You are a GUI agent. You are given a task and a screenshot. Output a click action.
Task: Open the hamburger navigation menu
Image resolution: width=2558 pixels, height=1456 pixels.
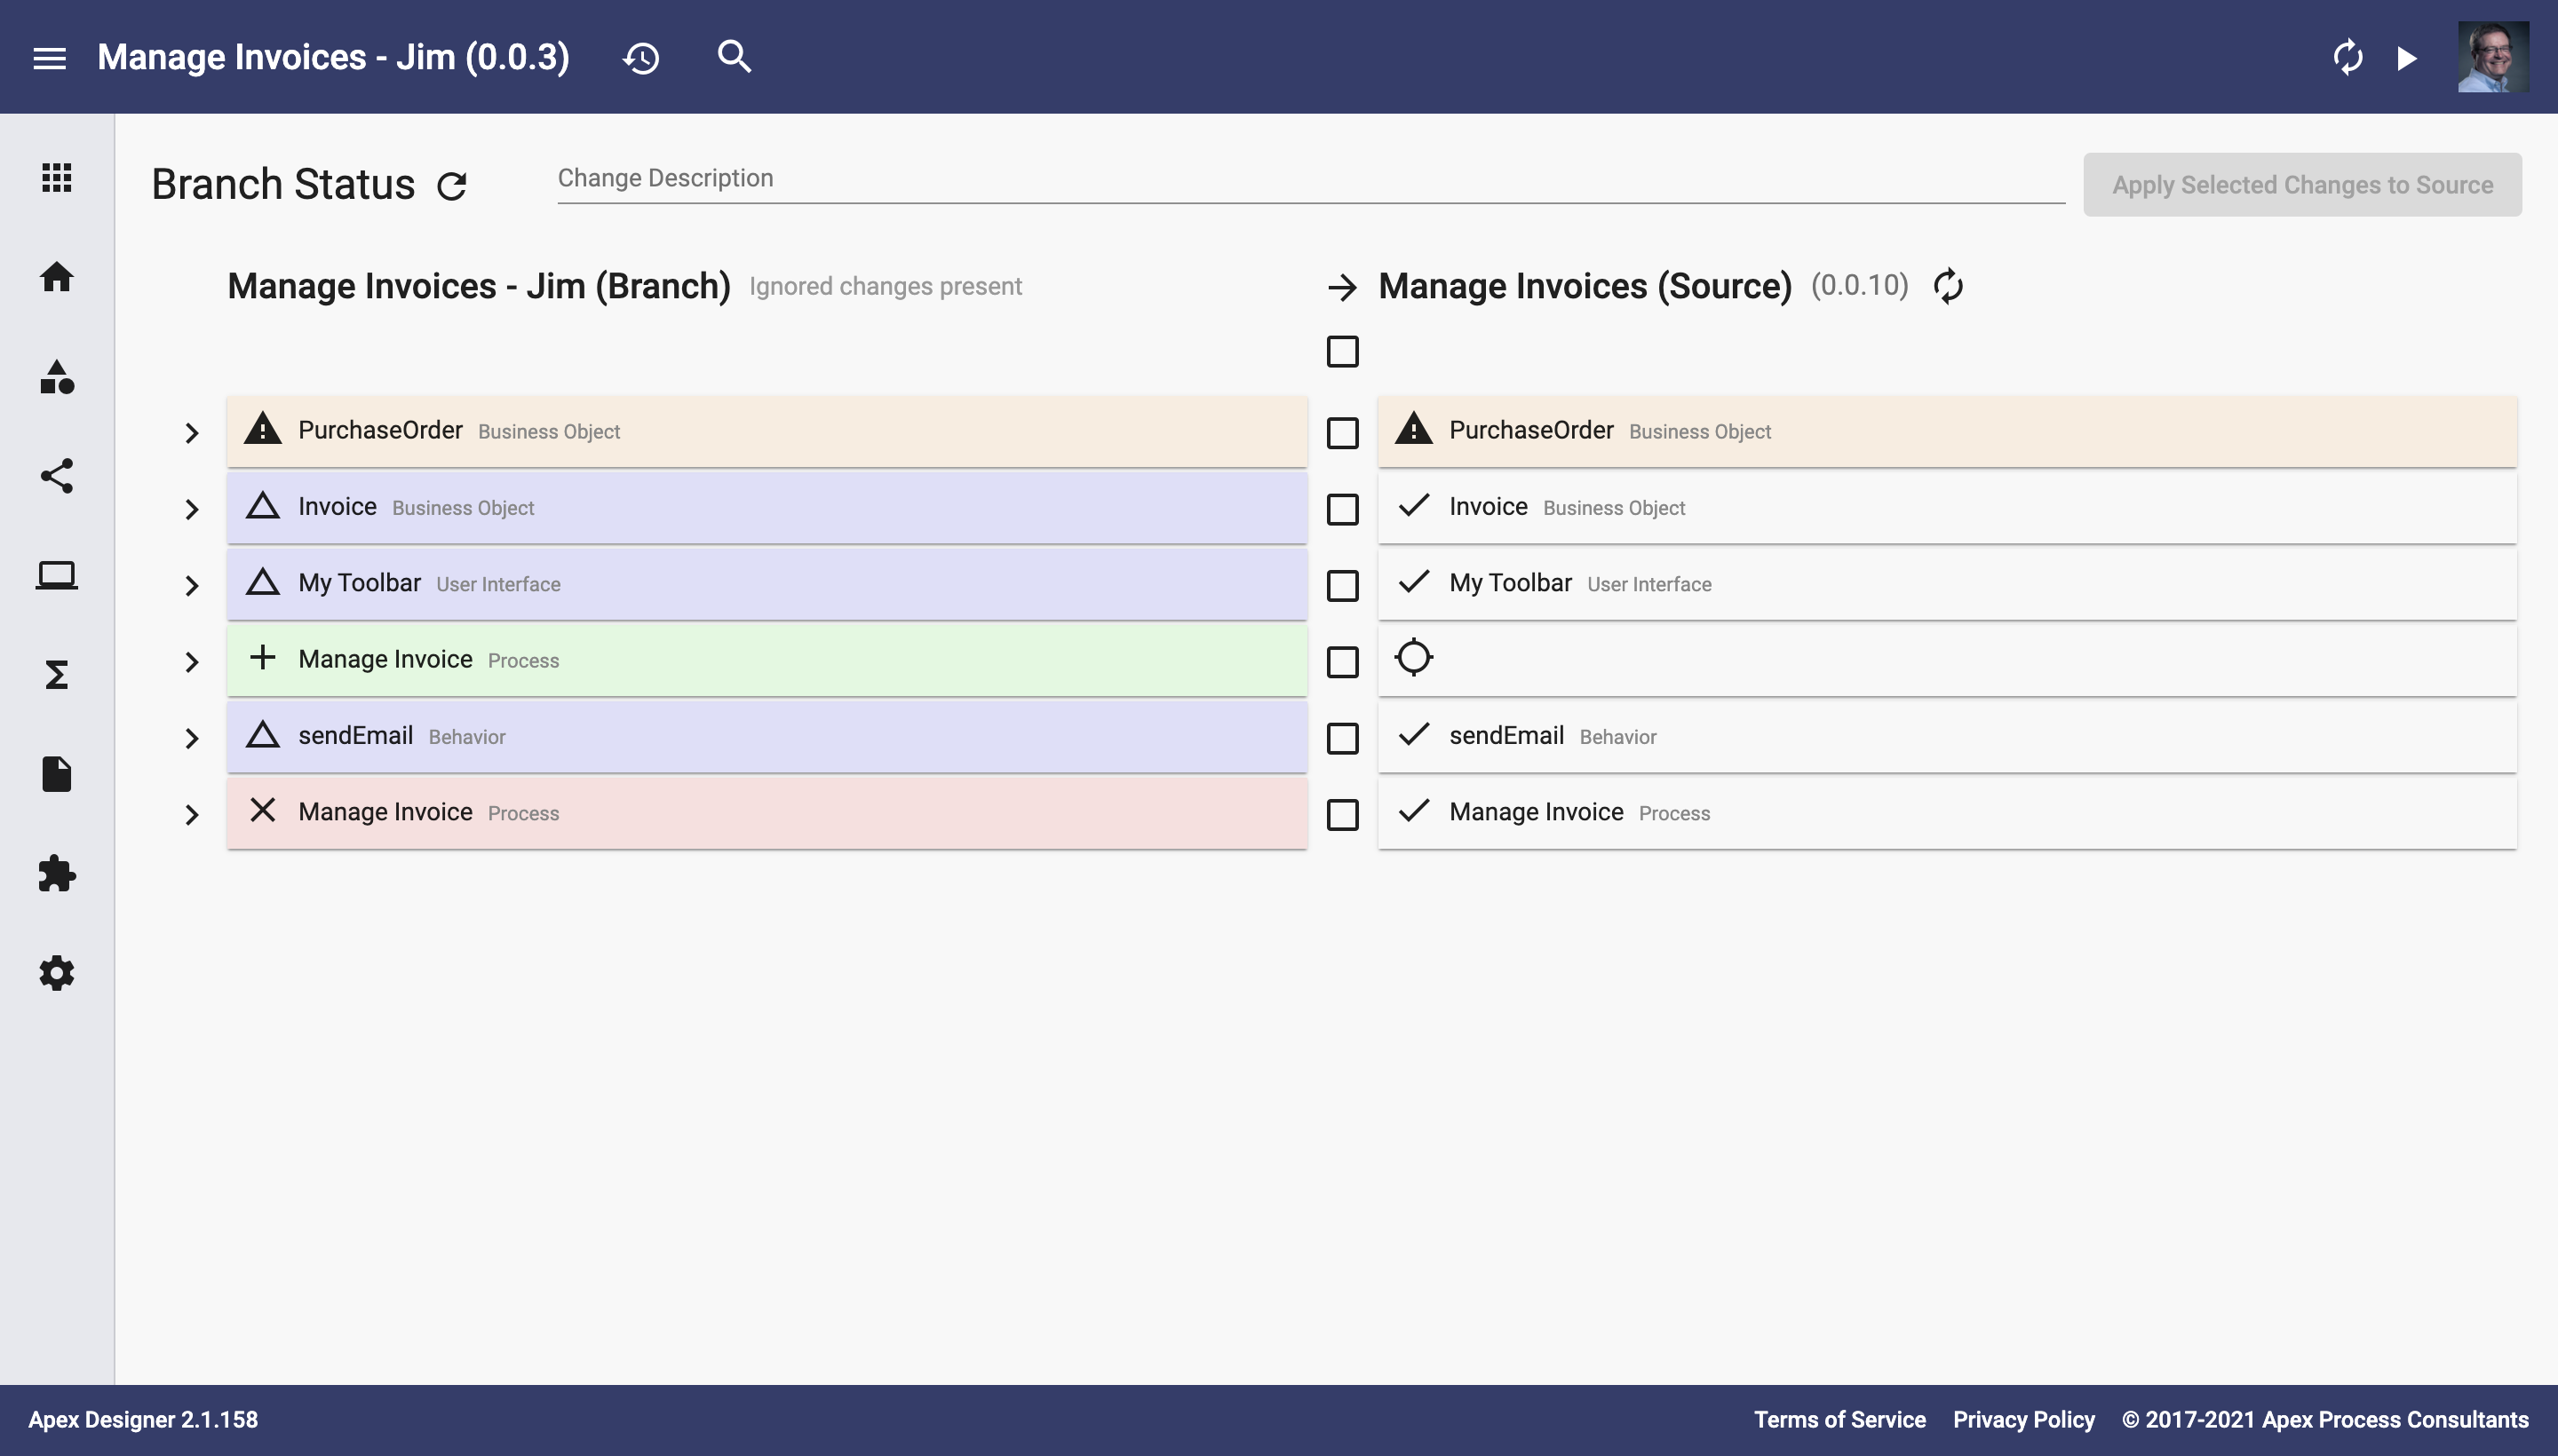coord(49,58)
